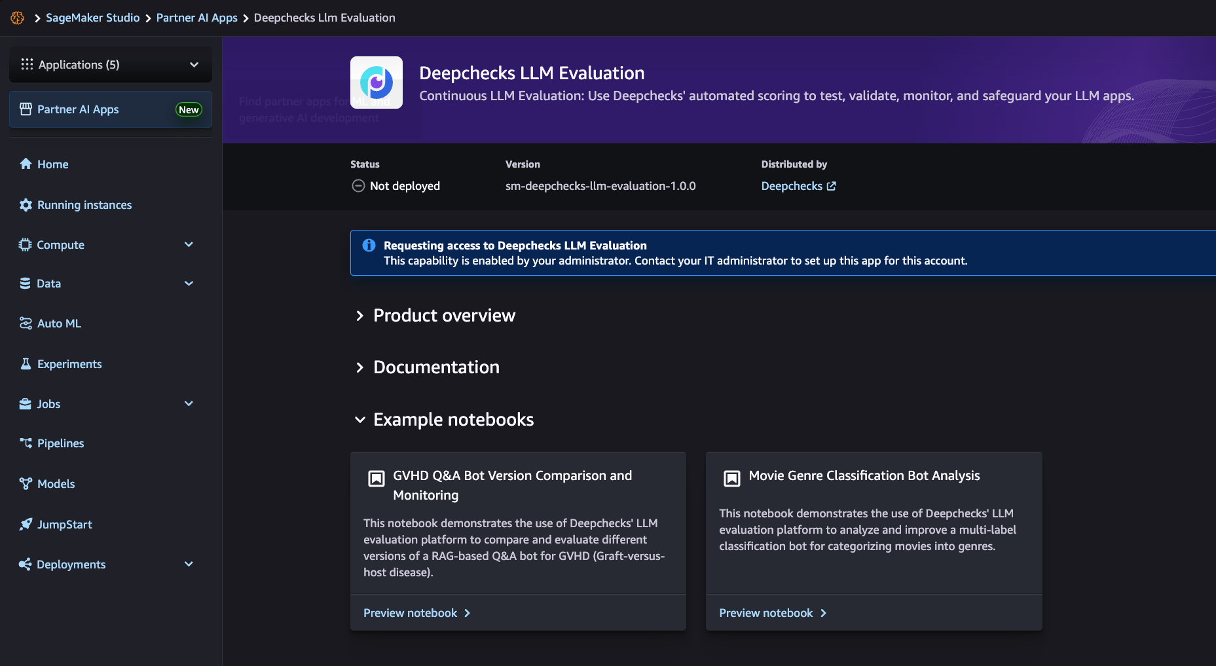1216x666 pixels.
Task: Click the Requesting access banner heading
Action: [x=515, y=246]
